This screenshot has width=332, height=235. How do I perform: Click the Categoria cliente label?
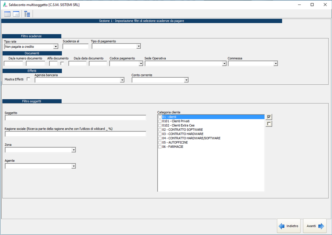(x=169, y=112)
